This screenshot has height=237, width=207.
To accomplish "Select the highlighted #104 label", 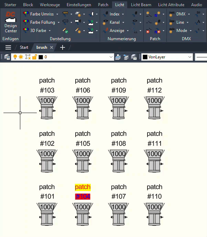I will 83,196.
